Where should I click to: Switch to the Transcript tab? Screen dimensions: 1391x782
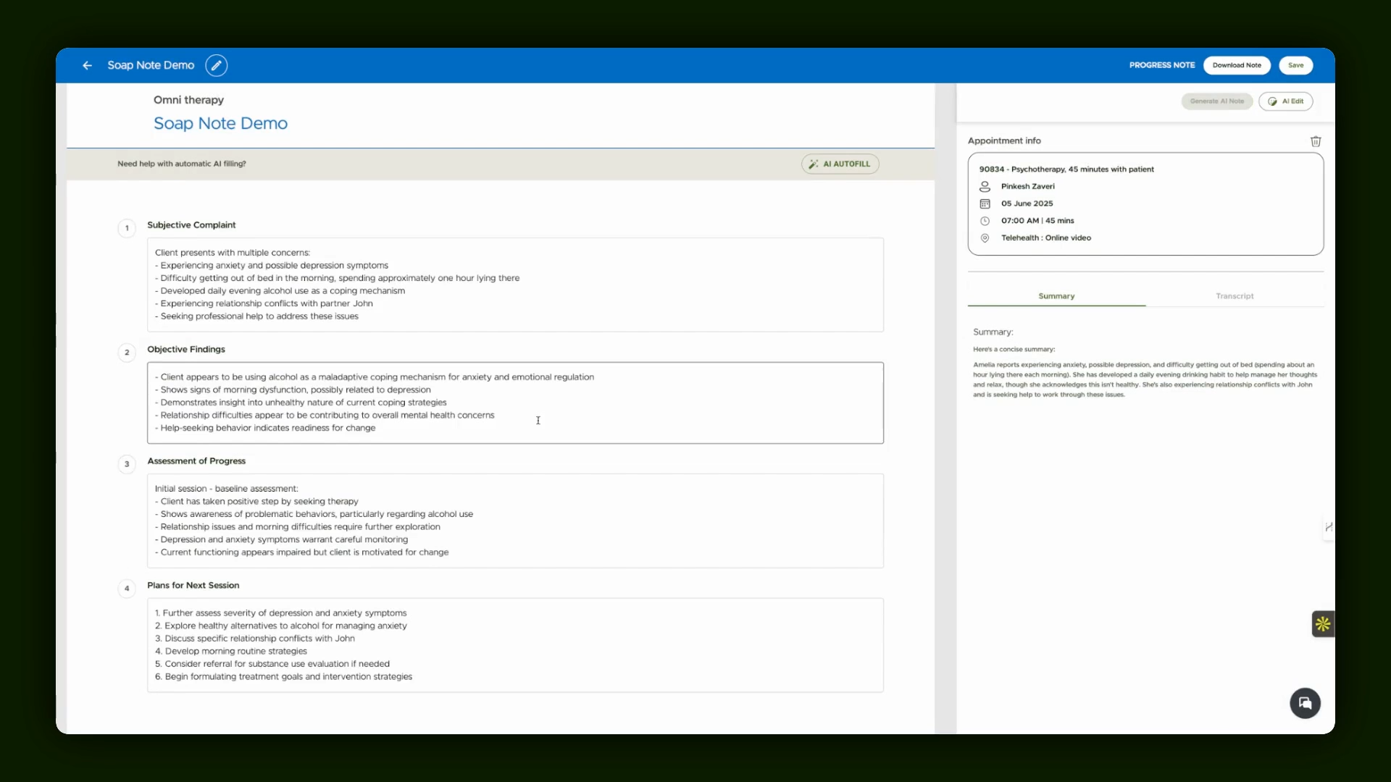[x=1235, y=296]
